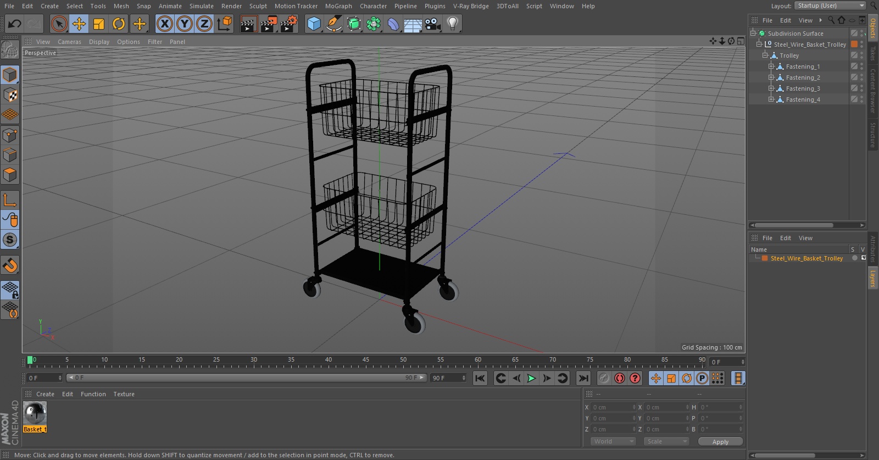Screen dimensions: 879x460
Task: Toggle viewport Solo S icon
Action: [10, 240]
